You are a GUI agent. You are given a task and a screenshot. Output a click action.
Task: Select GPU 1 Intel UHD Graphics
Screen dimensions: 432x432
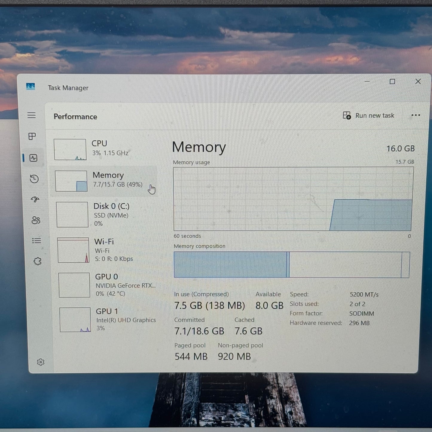point(107,320)
